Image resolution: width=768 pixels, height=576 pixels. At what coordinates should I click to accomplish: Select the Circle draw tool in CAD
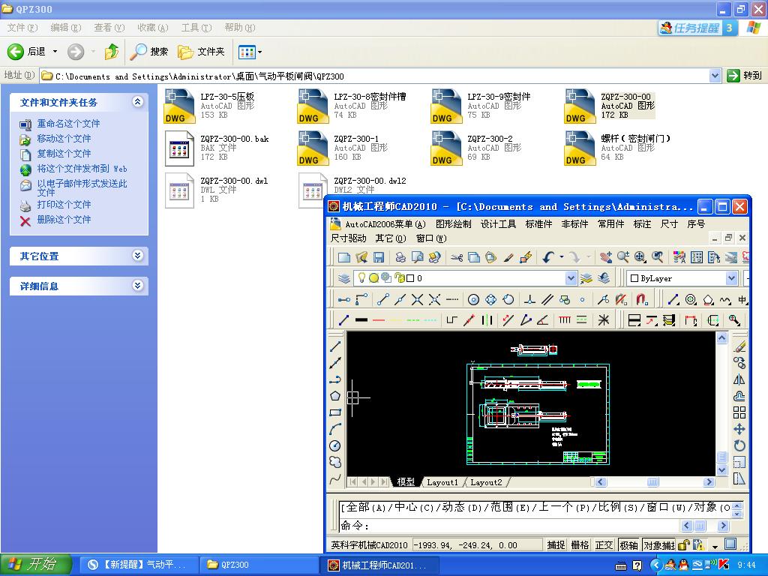point(335,445)
